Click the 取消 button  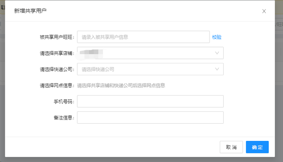(x=231, y=147)
